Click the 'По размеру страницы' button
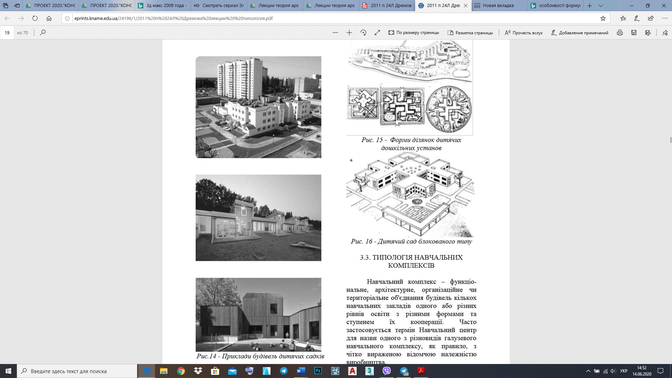This screenshot has width=672, height=378. click(414, 33)
